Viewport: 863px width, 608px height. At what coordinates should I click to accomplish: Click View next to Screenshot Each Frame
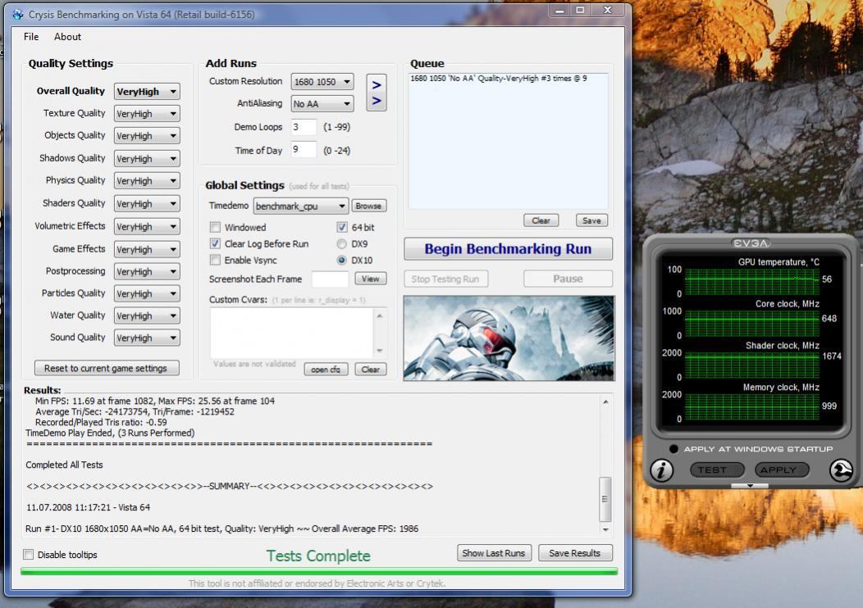click(x=371, y=279)
